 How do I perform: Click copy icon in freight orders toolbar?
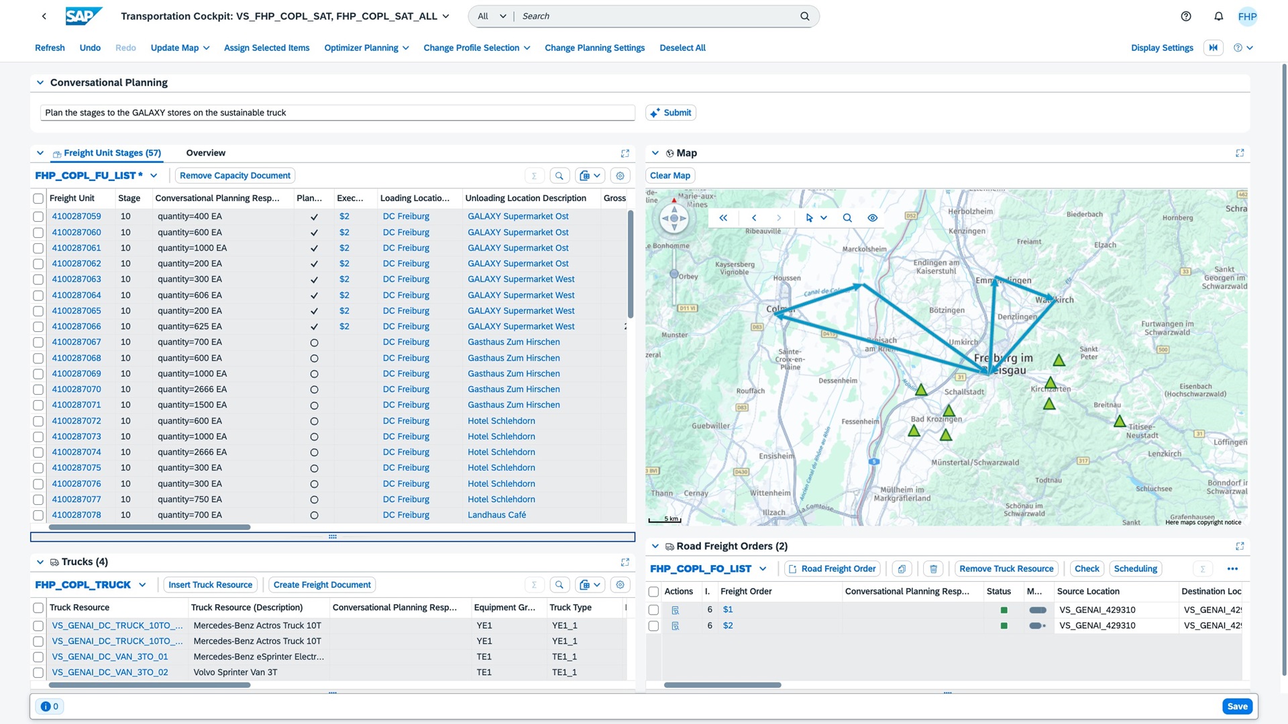click(x=902, y=569)
